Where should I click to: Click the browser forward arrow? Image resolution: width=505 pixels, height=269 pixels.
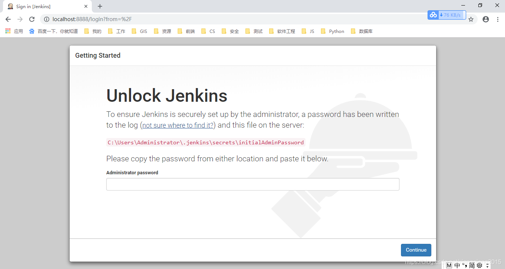tap(20, 19)
